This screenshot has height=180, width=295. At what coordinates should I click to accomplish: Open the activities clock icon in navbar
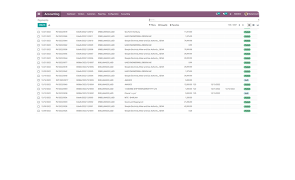[x=217, y=14]
